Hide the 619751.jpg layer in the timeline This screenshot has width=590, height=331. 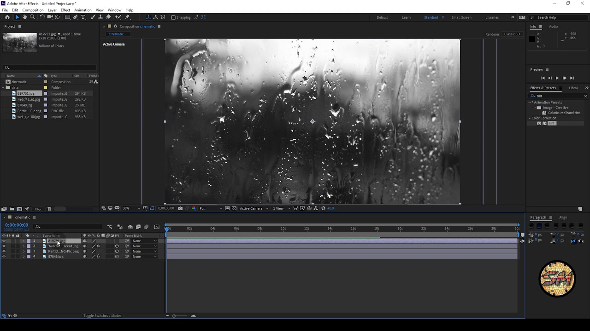click(4, 241)
